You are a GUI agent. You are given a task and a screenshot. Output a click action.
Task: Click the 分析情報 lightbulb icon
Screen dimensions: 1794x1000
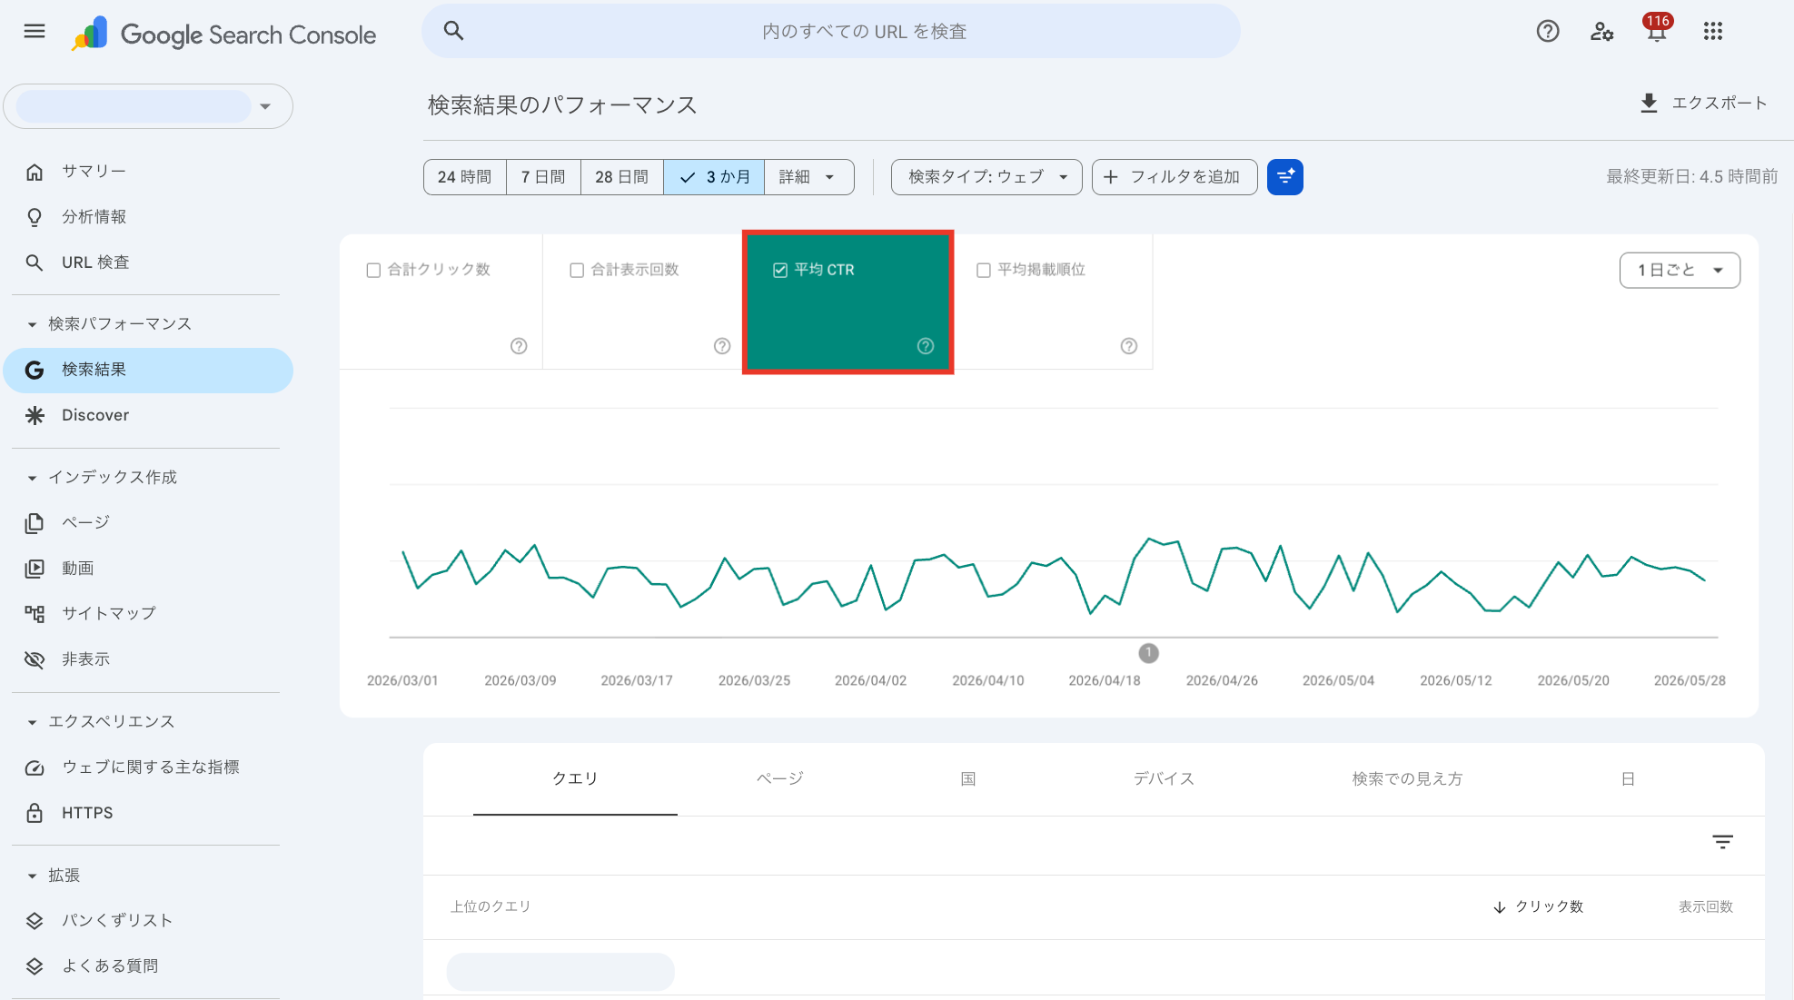click(35, 217)
